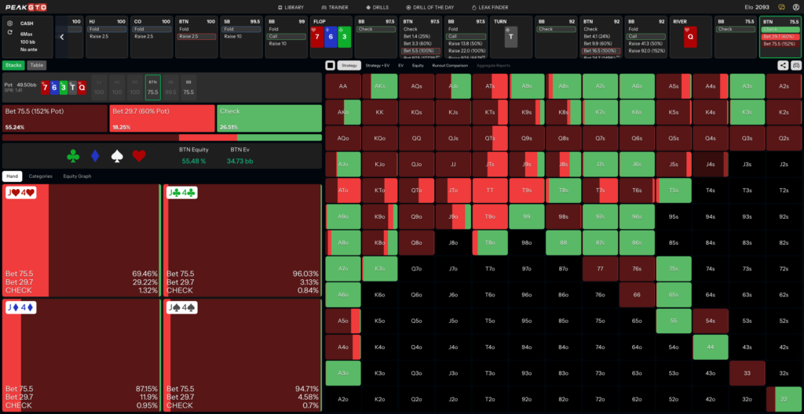Screen dimensions: 804x414
Task: Open the Categories tab
Action: click(x=41, y=176)
